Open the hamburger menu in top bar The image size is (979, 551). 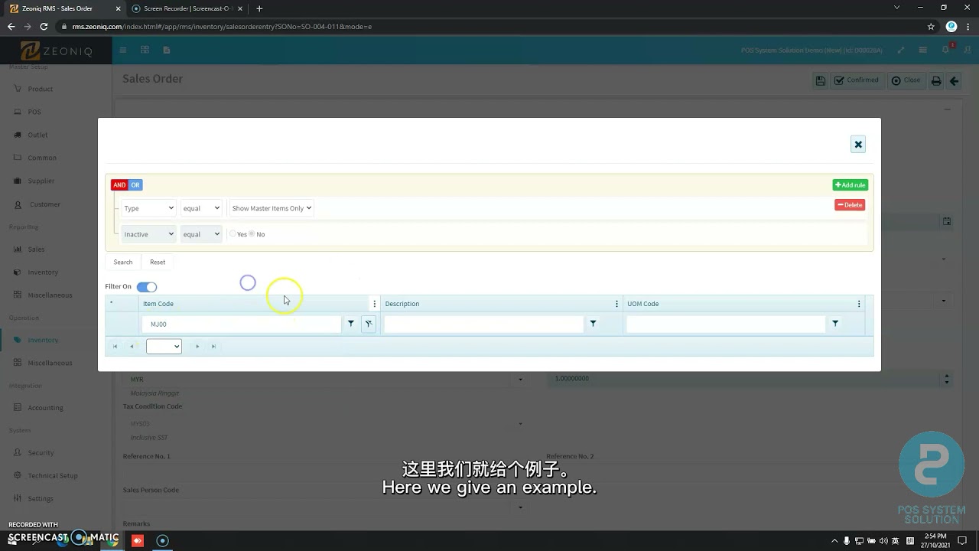pyautogui.click(x=122, y=50)
